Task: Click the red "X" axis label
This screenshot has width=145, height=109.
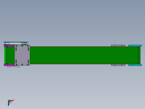Action: pos(14,100)
